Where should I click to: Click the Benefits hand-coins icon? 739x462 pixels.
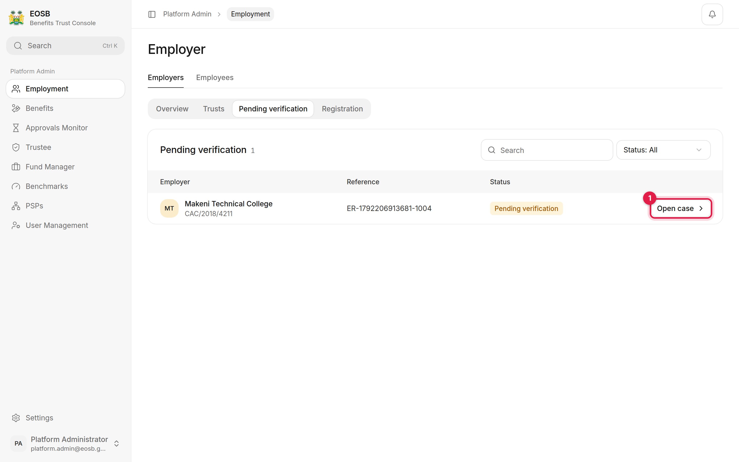(16, 109)
